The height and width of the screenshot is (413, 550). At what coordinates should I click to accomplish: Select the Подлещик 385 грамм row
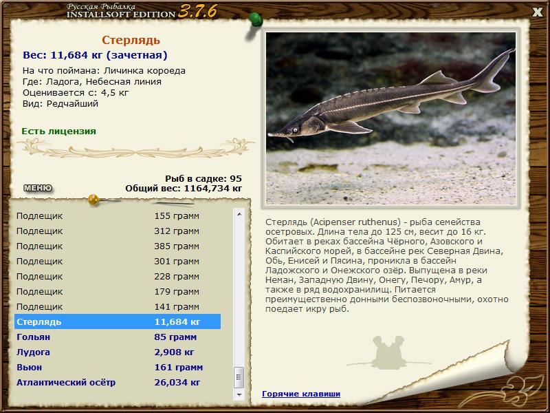tap(118, 246)
